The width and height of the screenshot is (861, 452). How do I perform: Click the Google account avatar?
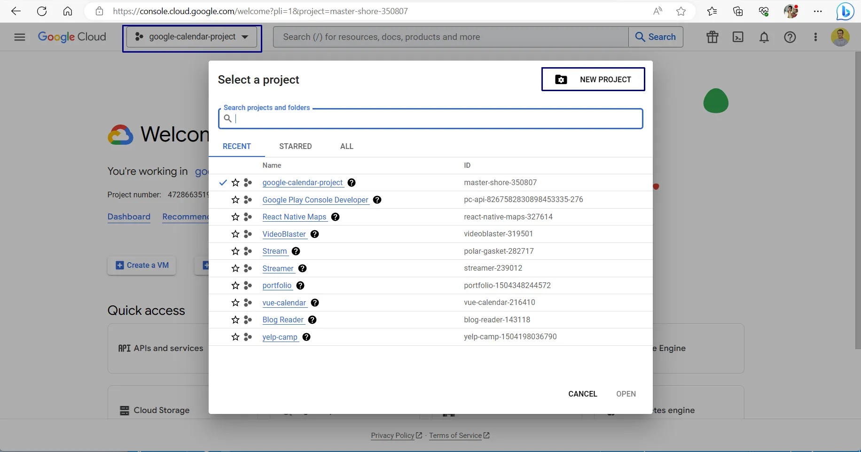(x=840, y=37)
